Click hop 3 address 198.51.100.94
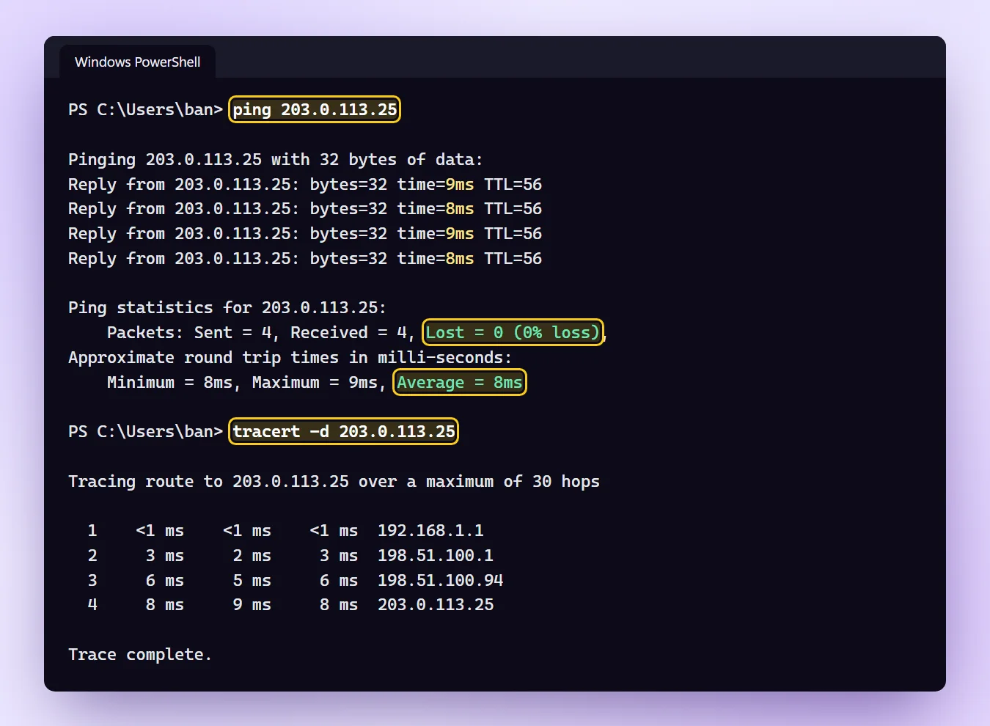Viewport: 990px width, 726px height. 440,580
